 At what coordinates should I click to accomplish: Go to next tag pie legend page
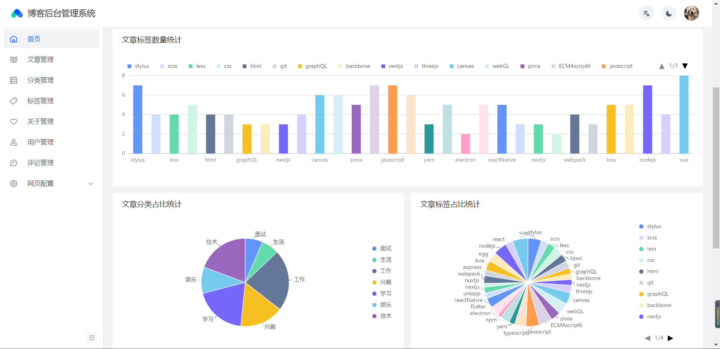[670, 338]
